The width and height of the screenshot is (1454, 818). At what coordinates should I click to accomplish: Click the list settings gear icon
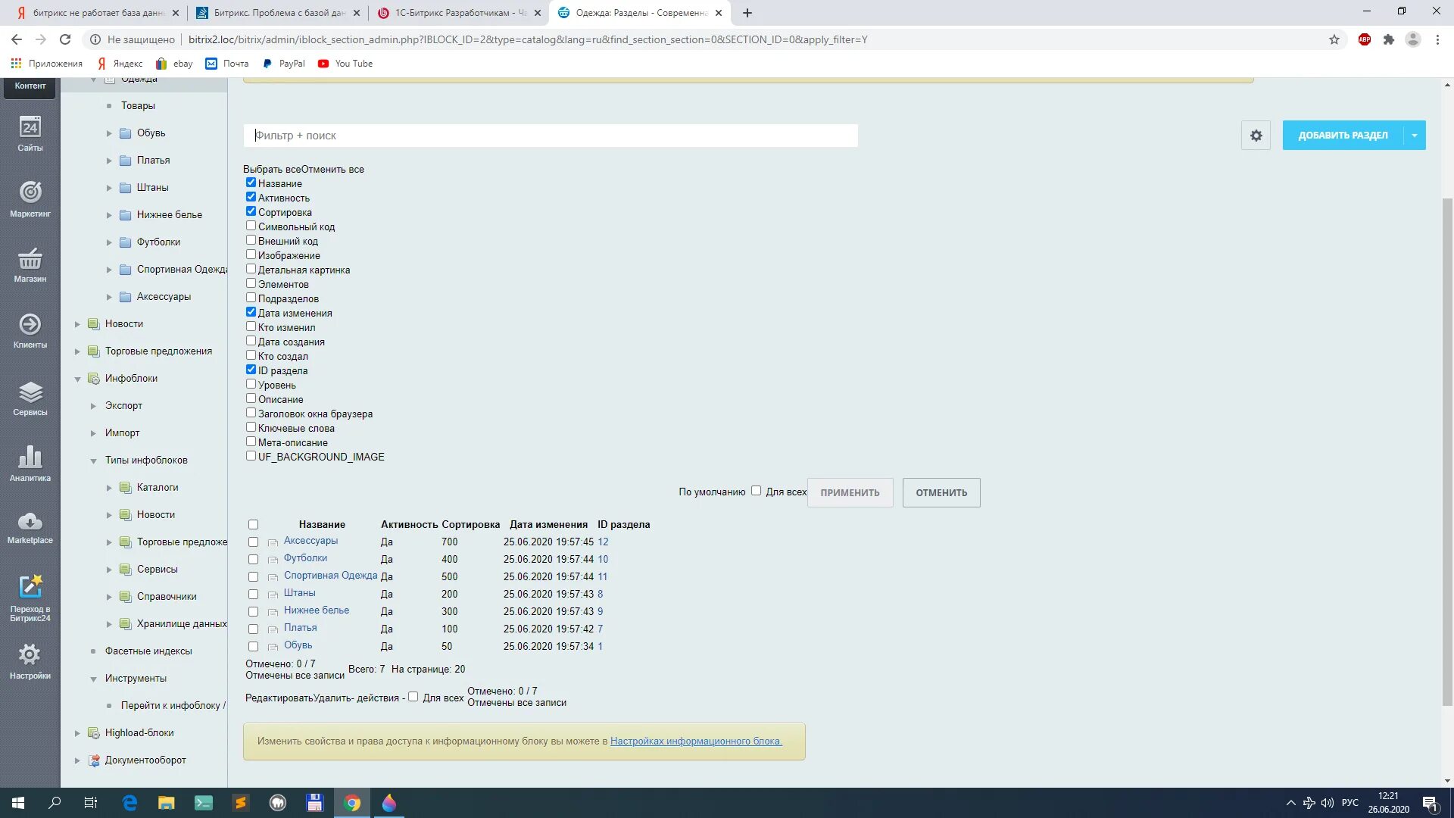pos(1256,136)
